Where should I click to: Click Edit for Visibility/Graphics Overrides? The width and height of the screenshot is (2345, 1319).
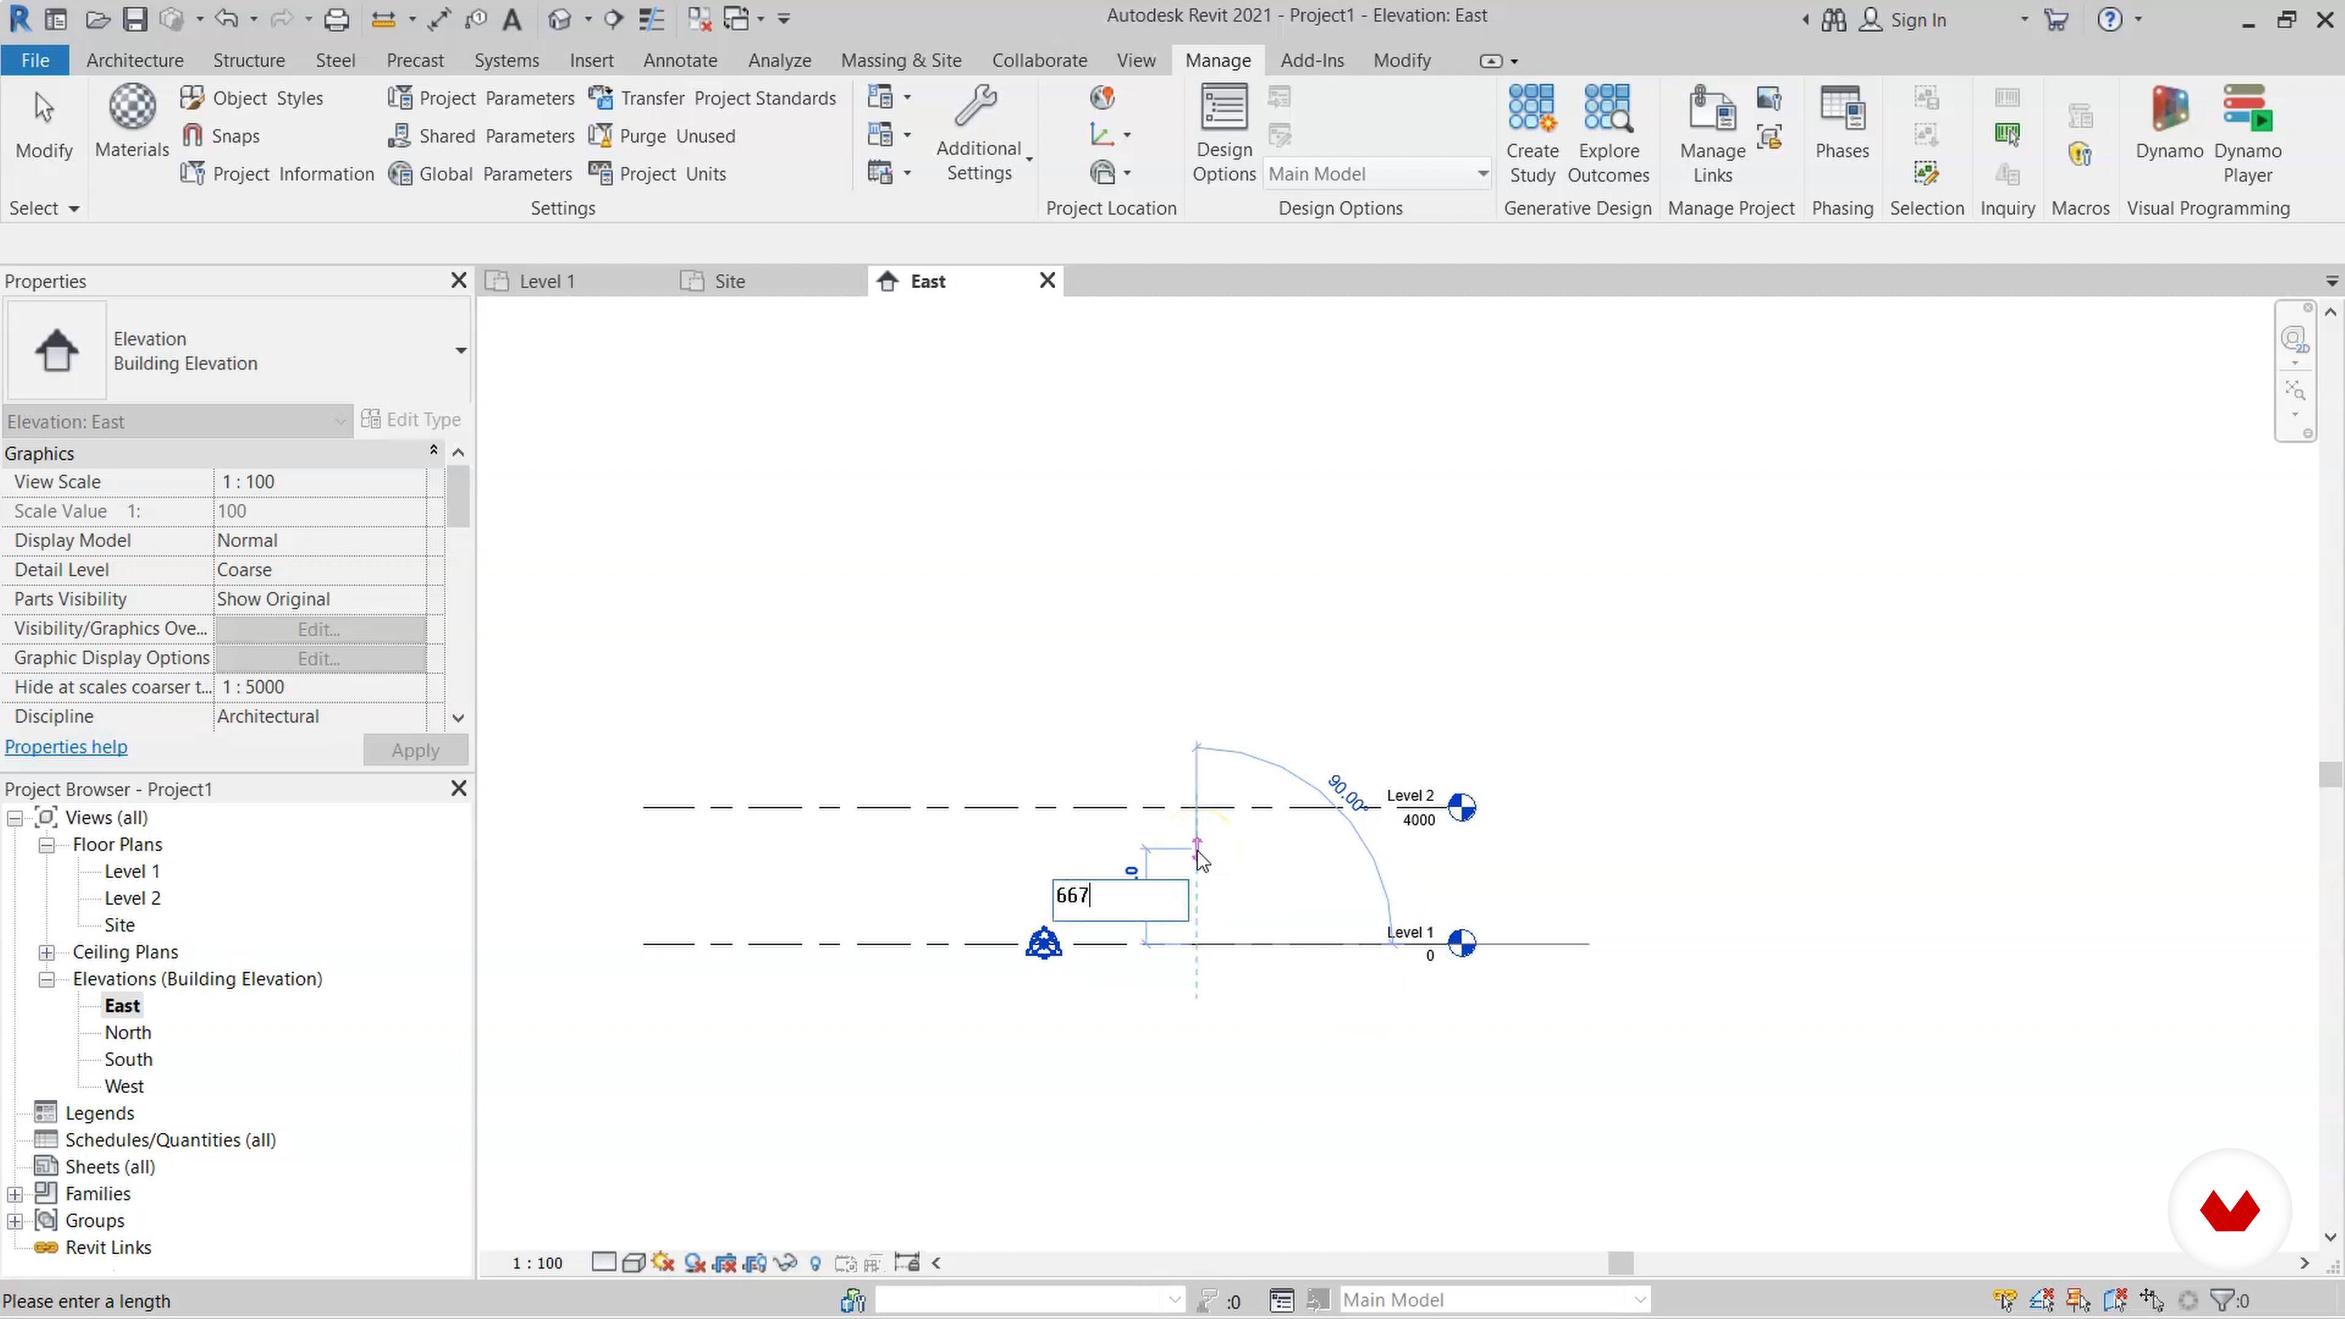pos(319,629)
